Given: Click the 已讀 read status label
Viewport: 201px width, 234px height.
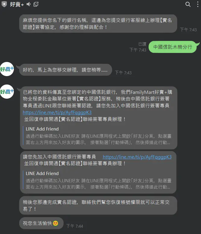Looking at the screenshot, I should pos(142,44).
